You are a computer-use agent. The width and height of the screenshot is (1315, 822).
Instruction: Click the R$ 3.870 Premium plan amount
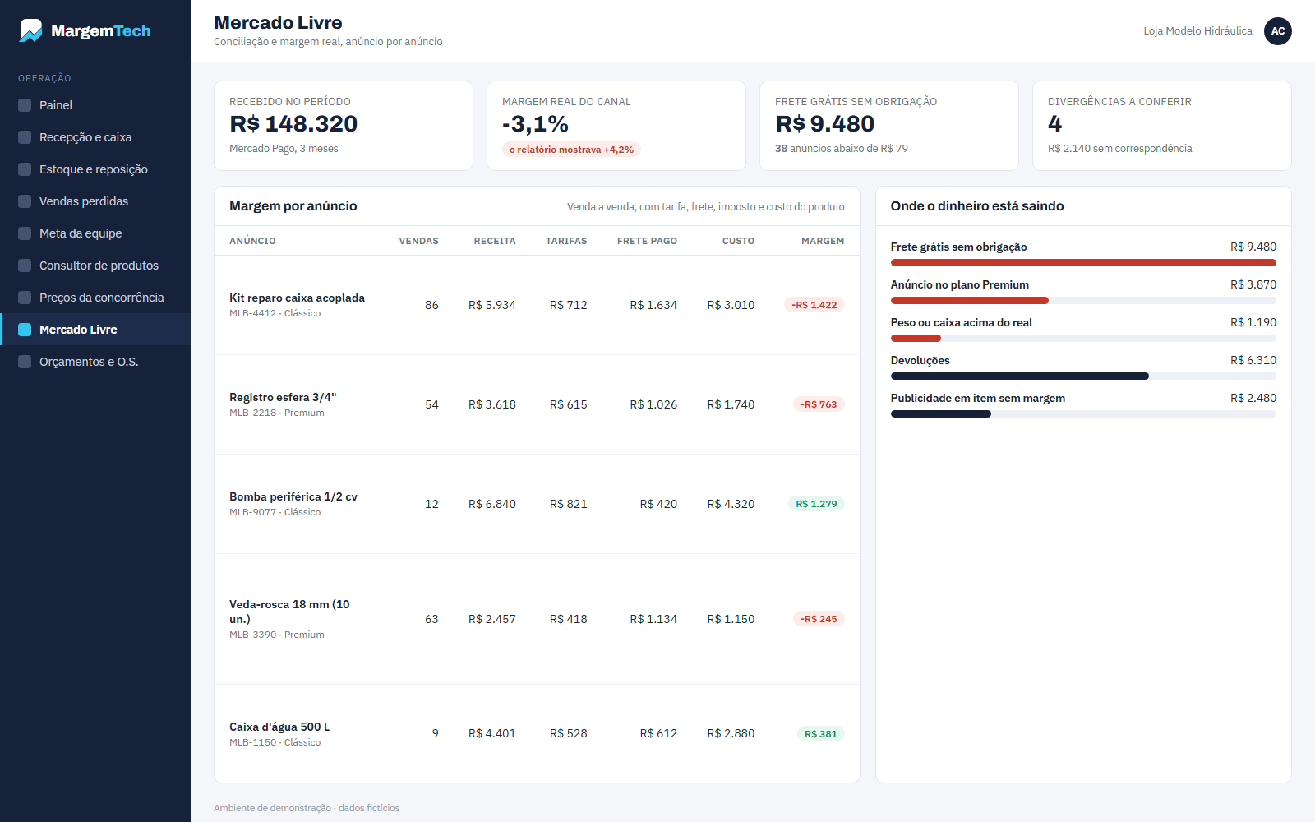click(x=1253, y=284)
